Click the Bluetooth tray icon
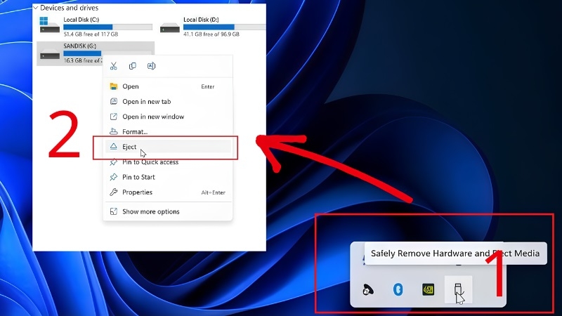Image resolution: width=562 pixels, height=316 pixels. [398, 289]
